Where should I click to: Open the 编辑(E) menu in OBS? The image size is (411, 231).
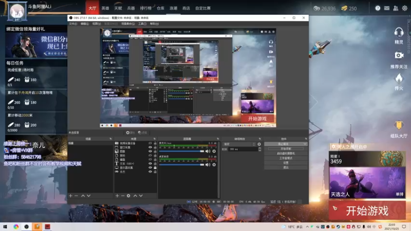point(85,24)
